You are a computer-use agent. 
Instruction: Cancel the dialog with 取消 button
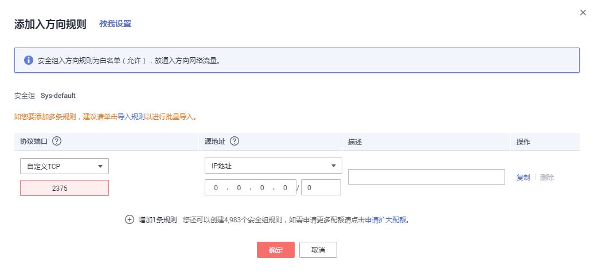(318, 250)
